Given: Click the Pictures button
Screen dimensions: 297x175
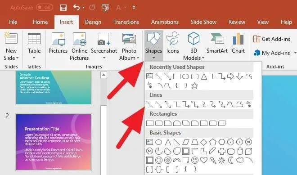Looking at the screenshot, I should point(58,43).
